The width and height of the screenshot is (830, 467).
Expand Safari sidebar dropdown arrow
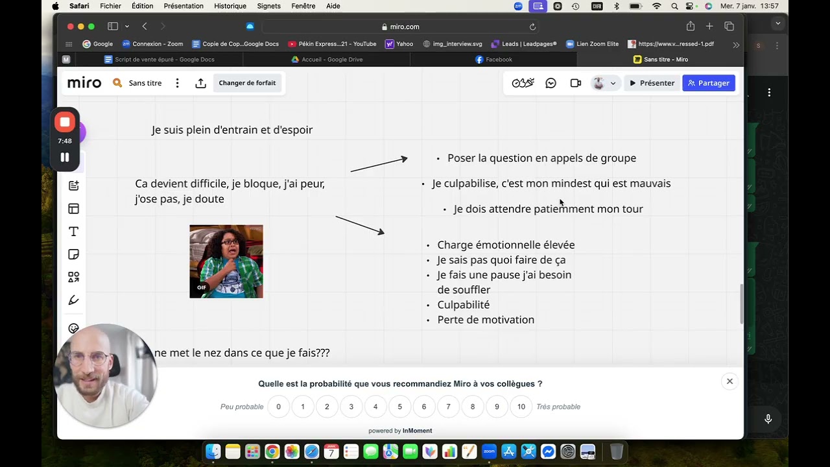127,27
